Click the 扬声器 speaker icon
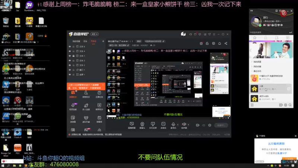The width and height of the screenshot is (298, 168). pos(184,124)
